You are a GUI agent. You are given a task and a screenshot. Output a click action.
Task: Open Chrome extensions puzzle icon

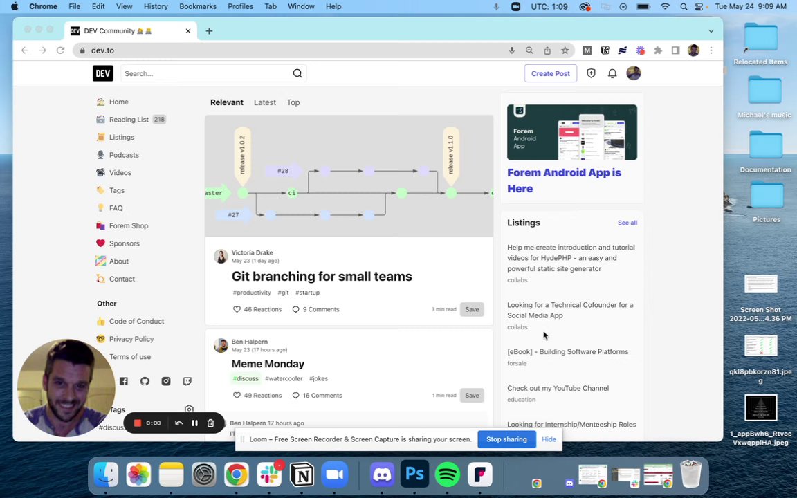[x=658, y=50]
